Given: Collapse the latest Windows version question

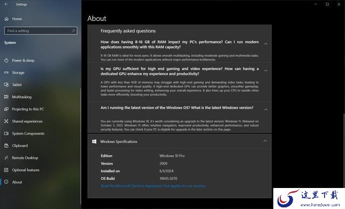Looking at the screenshot, I should (x=266, y=109).
